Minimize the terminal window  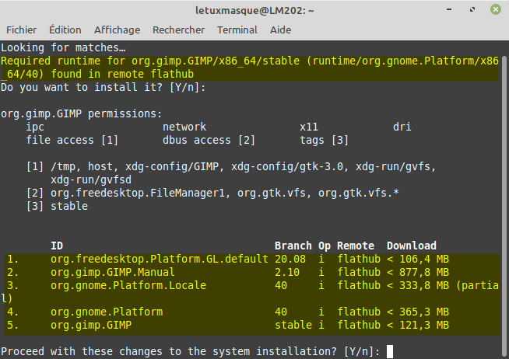click(x=449, y=9)
